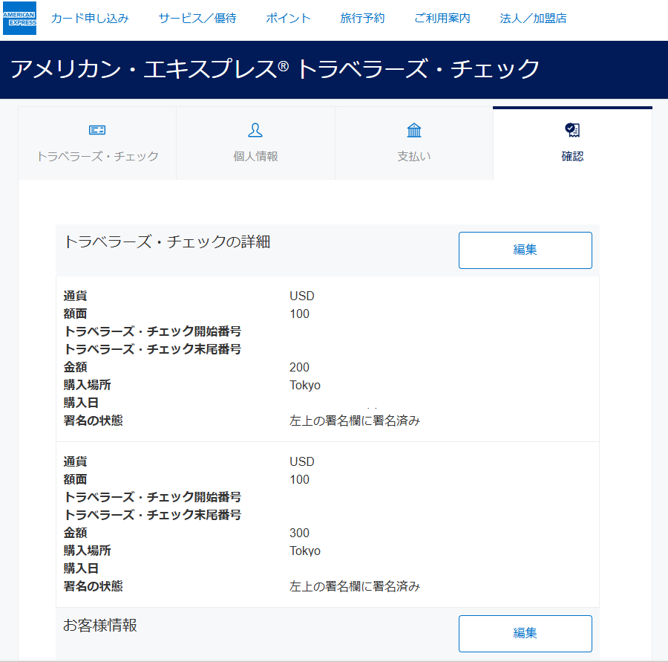This screenshot has width=668, height=662.
Task: Click USD in the second cheque entry
Action: (302, 461)
